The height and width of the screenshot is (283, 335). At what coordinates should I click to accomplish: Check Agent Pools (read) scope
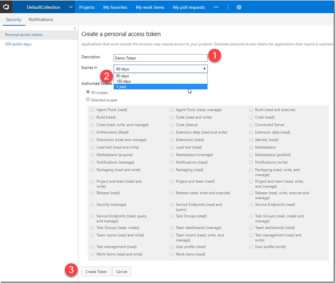click(x=92, y=110)
